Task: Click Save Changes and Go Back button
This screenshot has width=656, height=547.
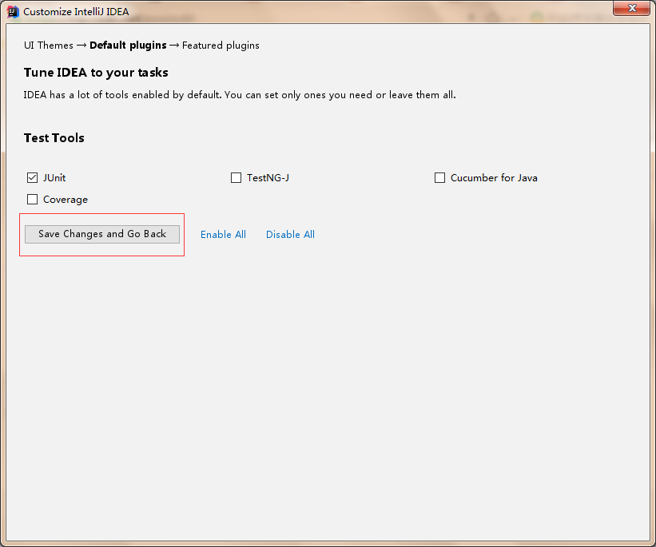Action: click(102, 234)
